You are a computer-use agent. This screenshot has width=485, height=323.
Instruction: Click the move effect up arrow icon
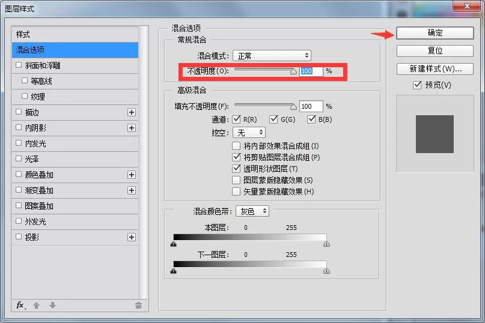(x=36, y=306)
